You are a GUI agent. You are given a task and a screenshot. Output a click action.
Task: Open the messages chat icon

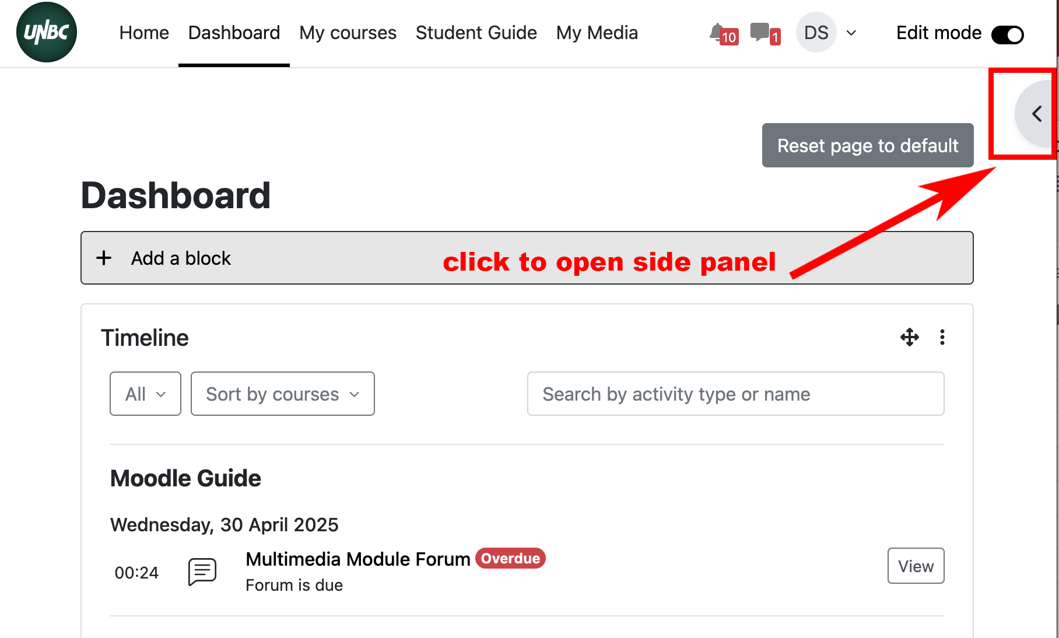click(x=760, y=32)
